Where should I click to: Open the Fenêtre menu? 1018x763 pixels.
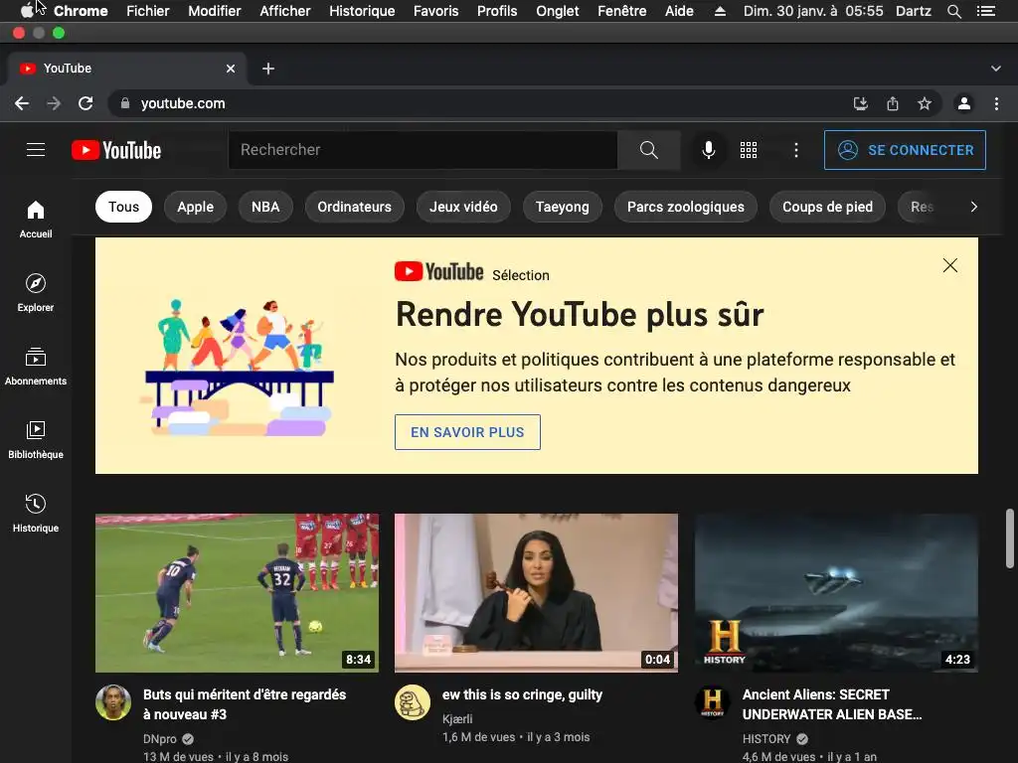[x=622, y=11]
